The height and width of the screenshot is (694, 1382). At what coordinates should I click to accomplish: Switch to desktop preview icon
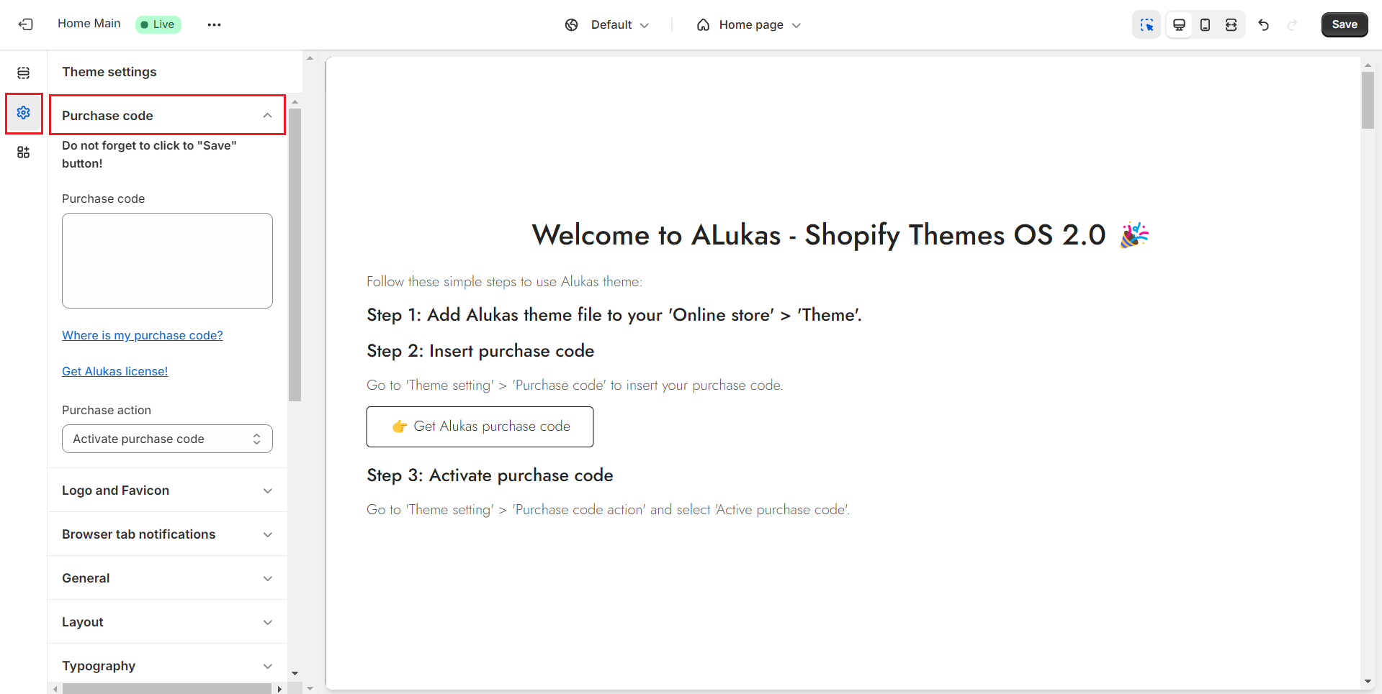click(x=1179, y=25)
